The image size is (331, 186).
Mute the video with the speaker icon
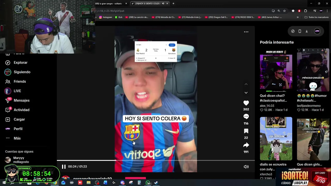pos(246,167)
